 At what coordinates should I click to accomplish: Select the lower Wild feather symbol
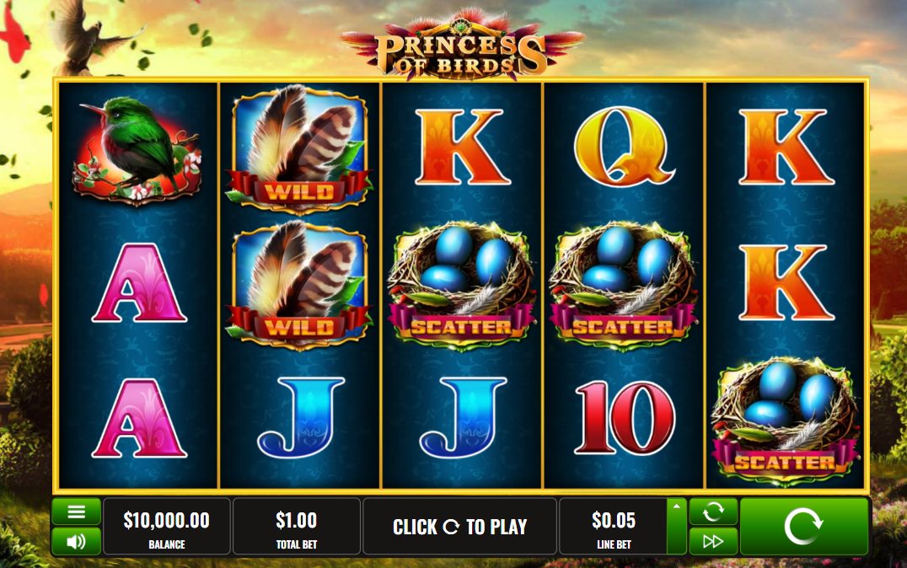[x=299, y=285]
